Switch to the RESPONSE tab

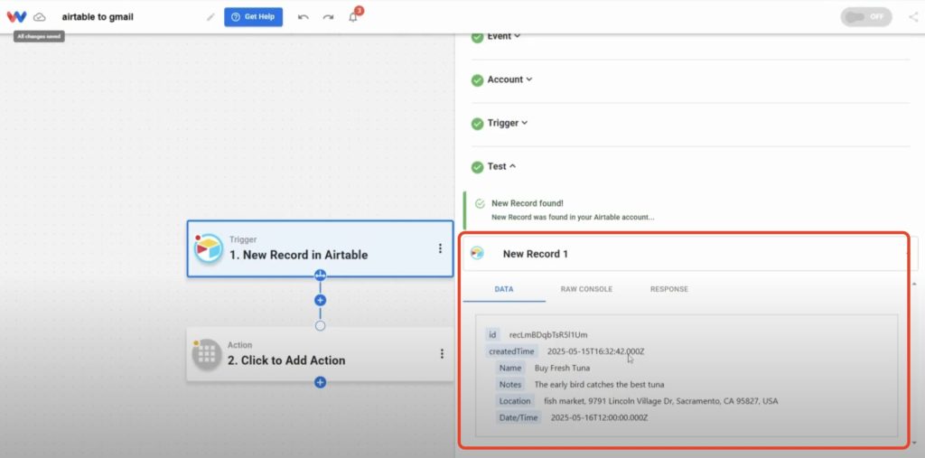tap(669, 289)
